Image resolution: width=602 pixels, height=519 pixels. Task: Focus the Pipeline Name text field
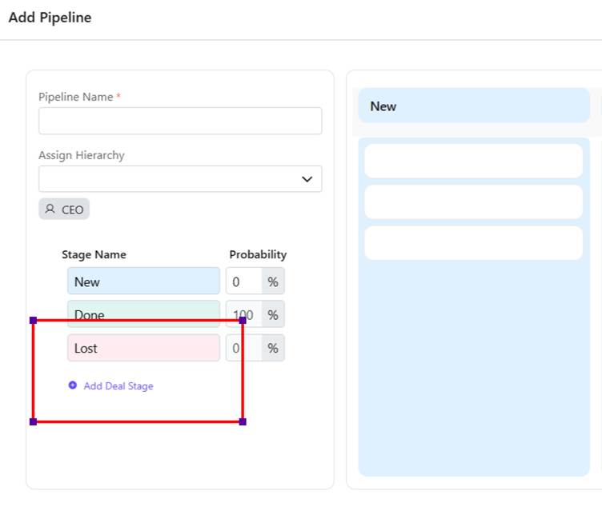[x=180, y=121]
